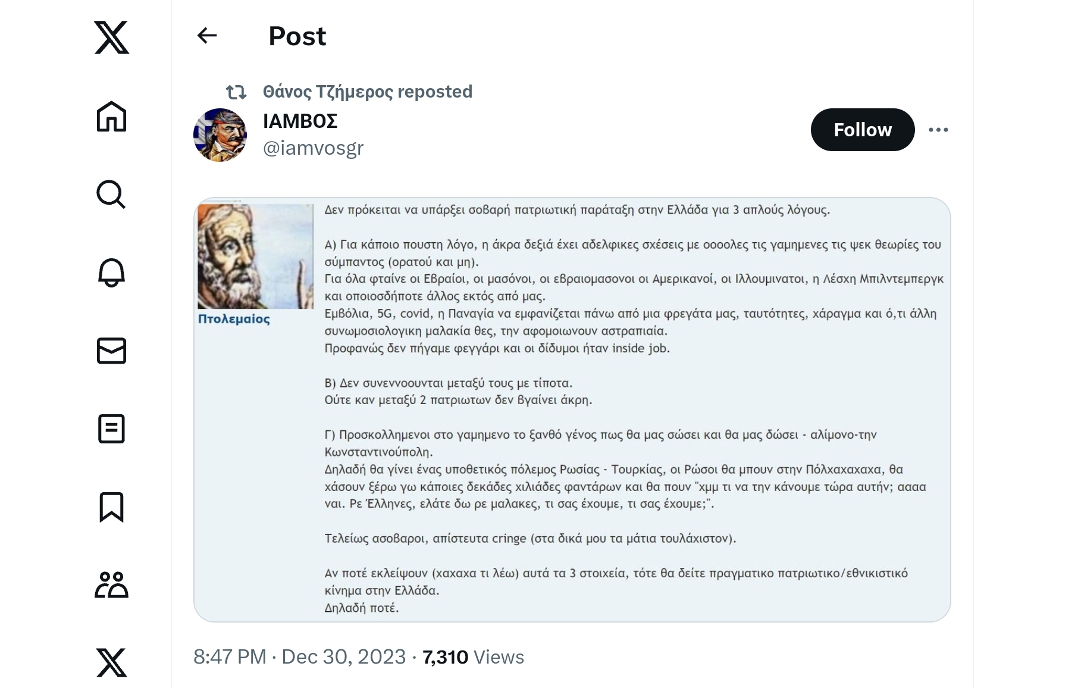Click the X logo at top of sidebar
This screenshot has width=1078, height=688.
click(x=112, y=37)
